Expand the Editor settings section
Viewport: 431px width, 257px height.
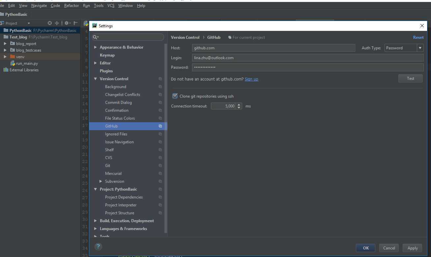(x=96, y=63)
